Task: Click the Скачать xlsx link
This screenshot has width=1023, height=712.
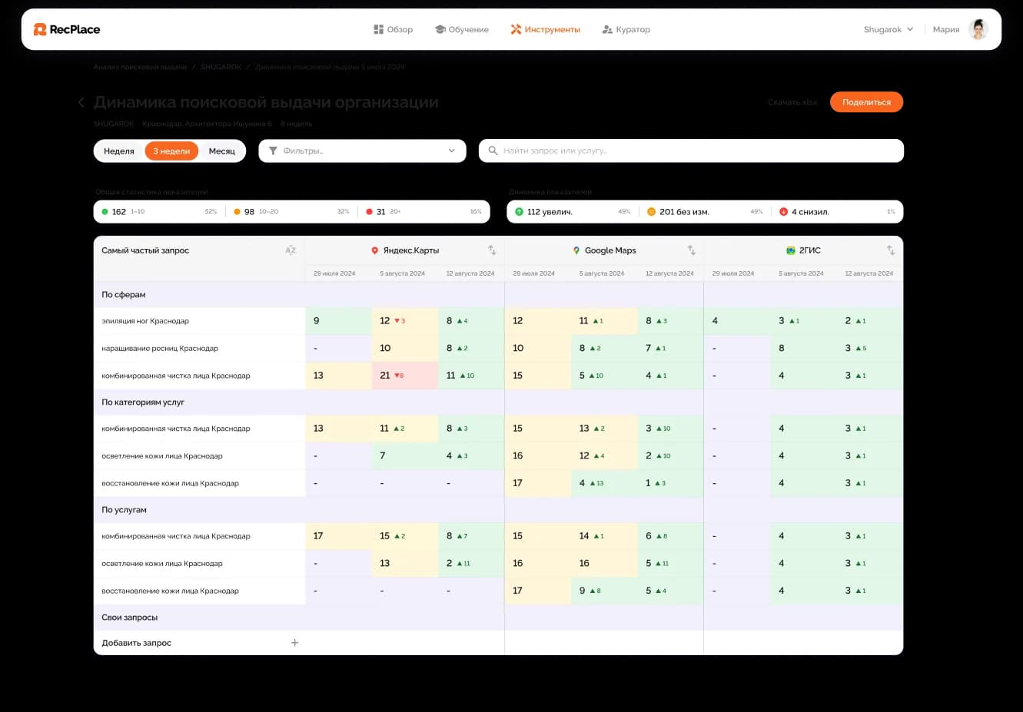Action: (x=792, y=102)
